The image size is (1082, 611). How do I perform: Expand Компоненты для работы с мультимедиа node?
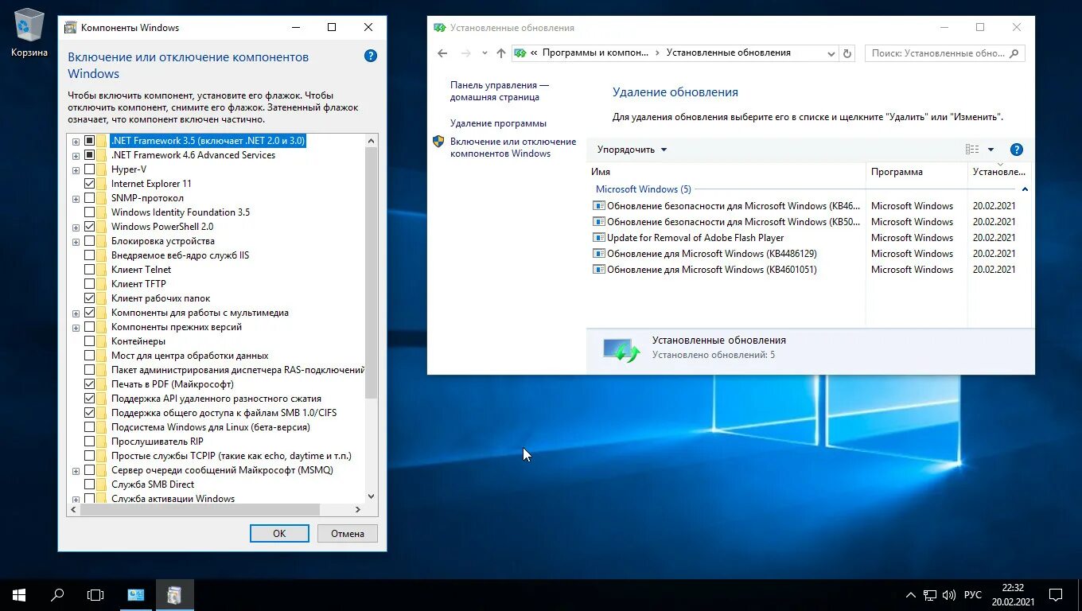click(76, 313)
